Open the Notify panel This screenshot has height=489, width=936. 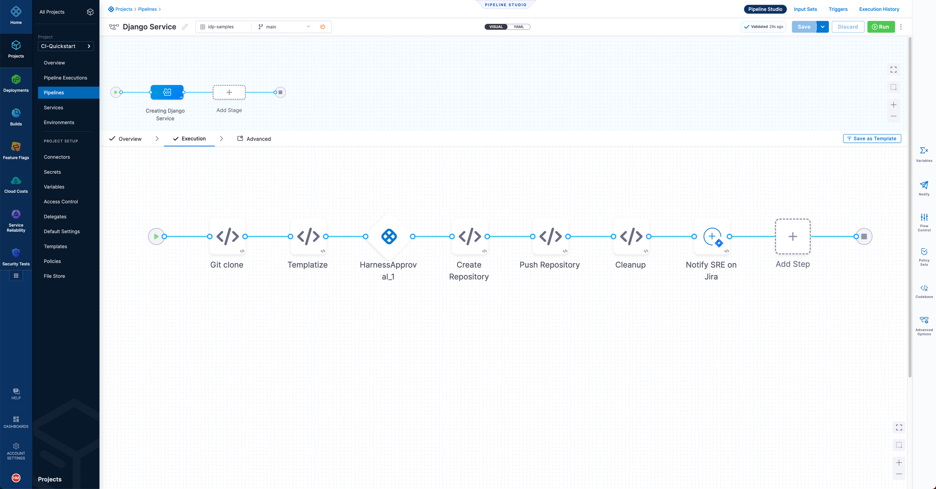click(924, 188)
